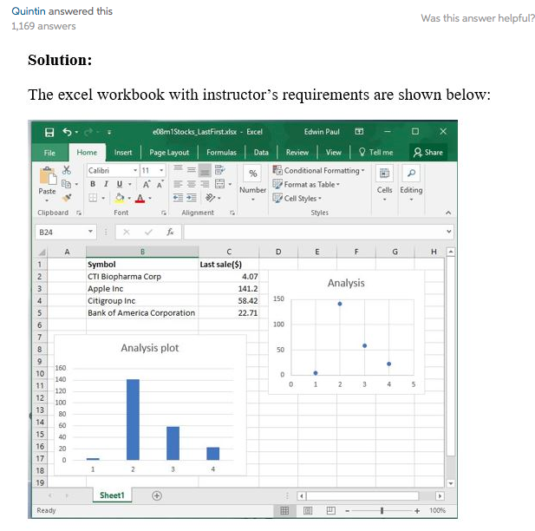
Task: Click the Top Align icon
Action: point(178,169)
